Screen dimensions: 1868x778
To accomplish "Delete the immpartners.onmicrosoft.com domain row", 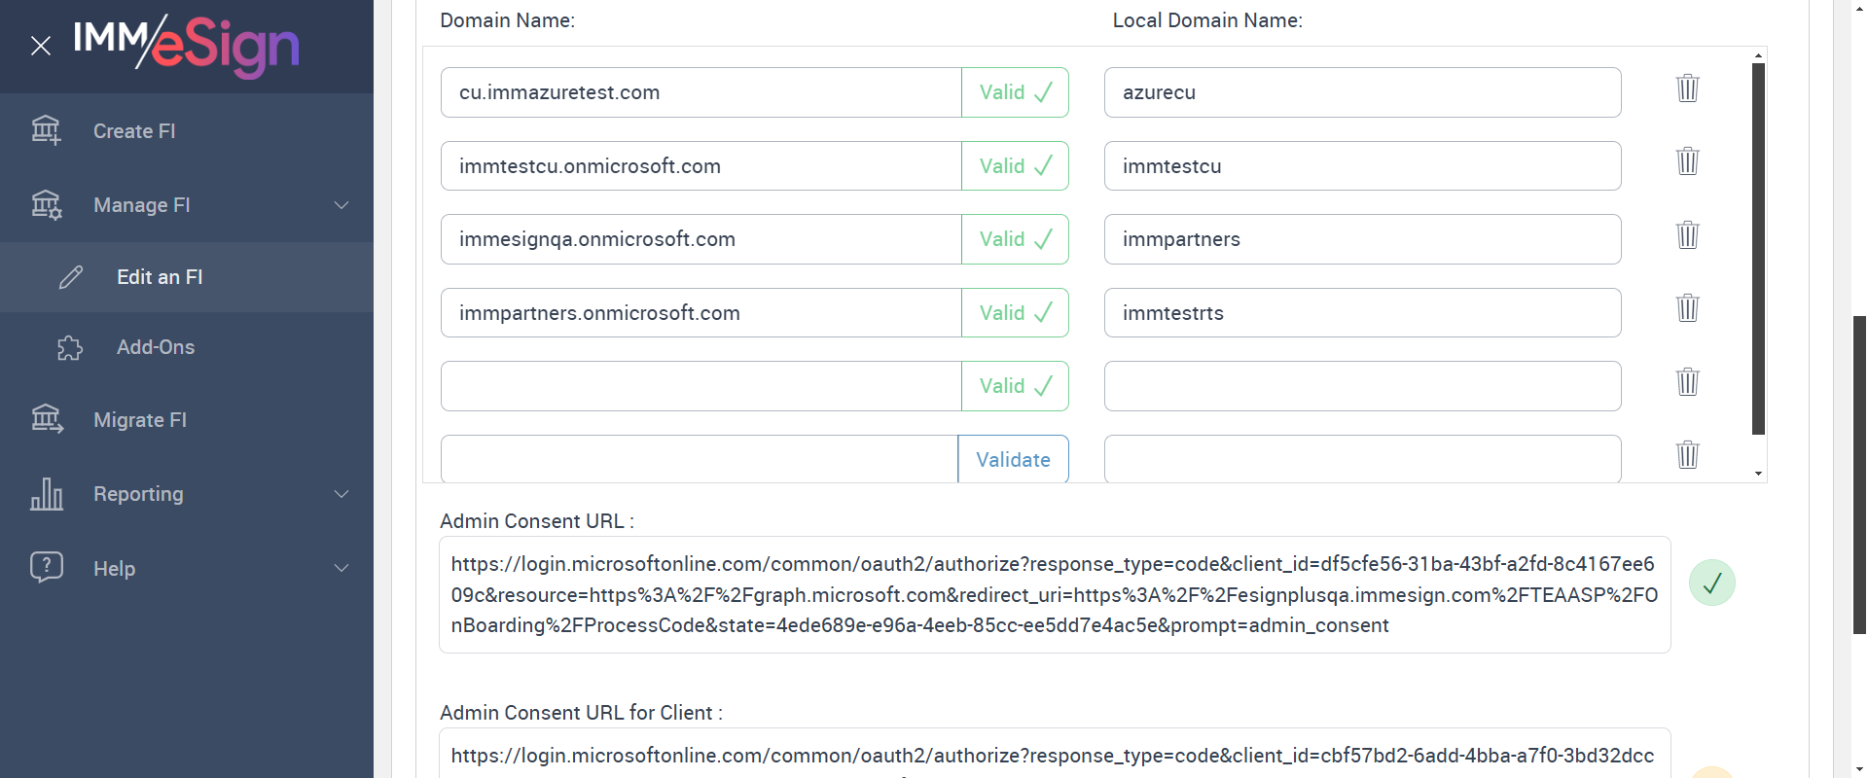I will 1687,308.
